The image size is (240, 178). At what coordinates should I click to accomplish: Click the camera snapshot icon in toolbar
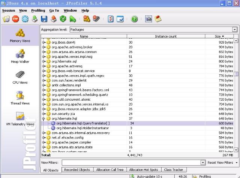pos(148,19)
